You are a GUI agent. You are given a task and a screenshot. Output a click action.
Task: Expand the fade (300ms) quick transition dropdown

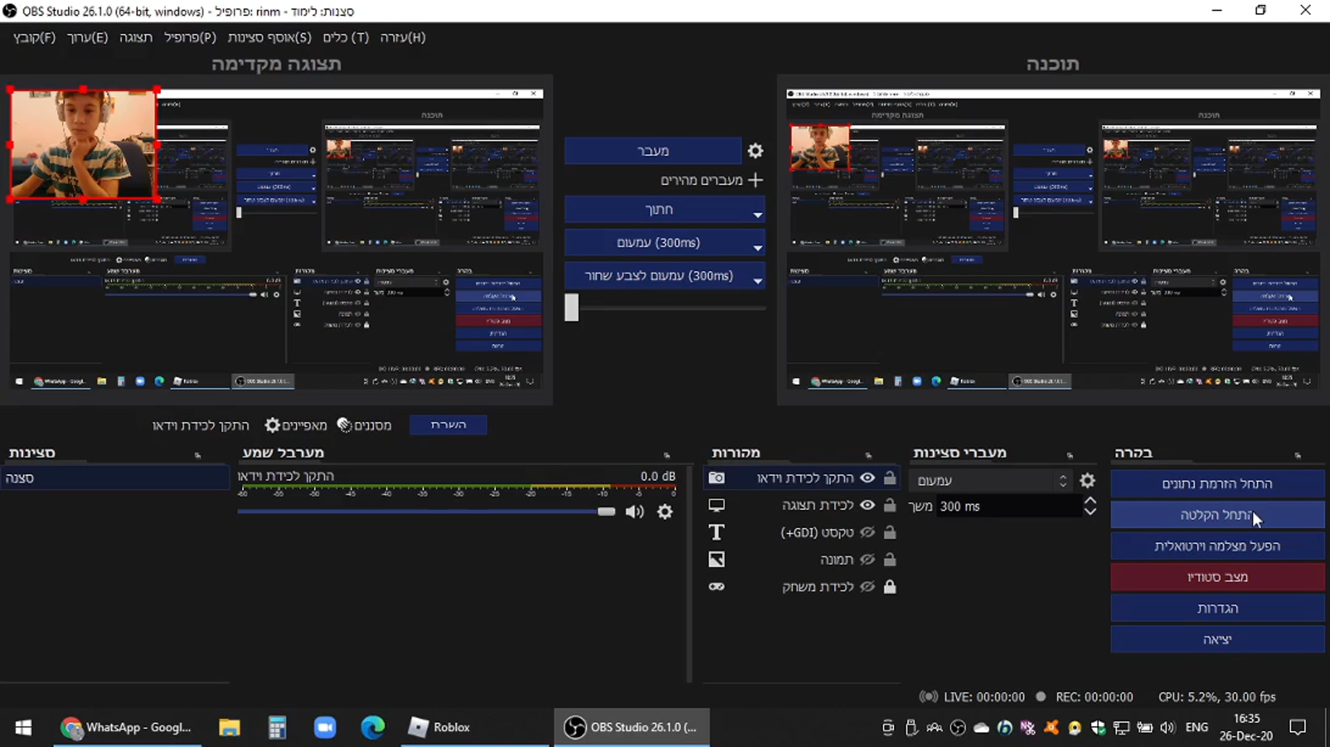coord(758,248)
